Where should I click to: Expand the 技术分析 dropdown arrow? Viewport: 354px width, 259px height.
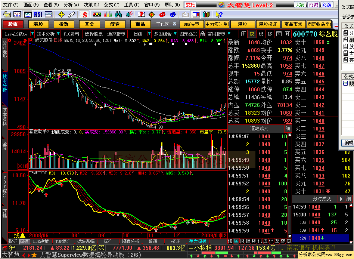pyautogui.click(x=58, y=34)
